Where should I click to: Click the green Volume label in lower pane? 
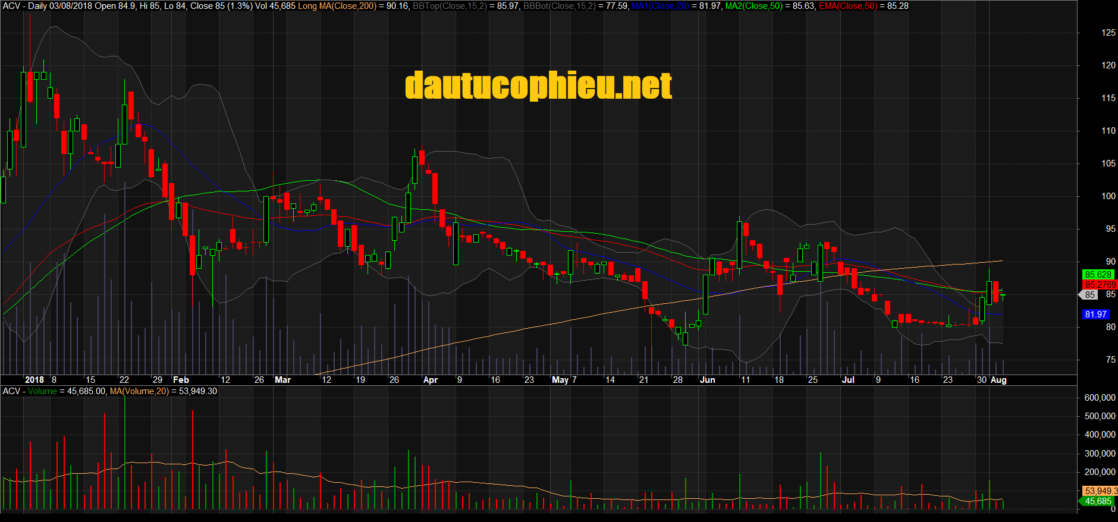point(42,391)
